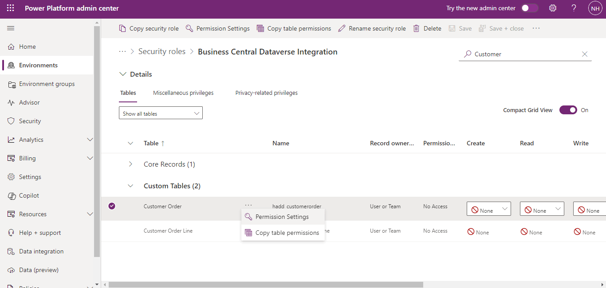Click the help question mark icon
Viewport: 606px width, 288px height.
click(x=574, y=8)
